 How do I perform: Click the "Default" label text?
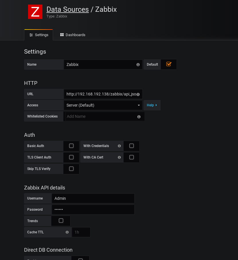coord(152,64)
